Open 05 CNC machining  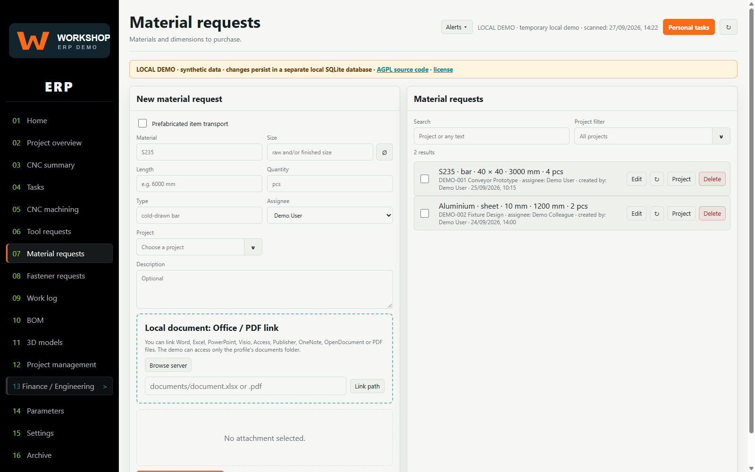point(59,209)
